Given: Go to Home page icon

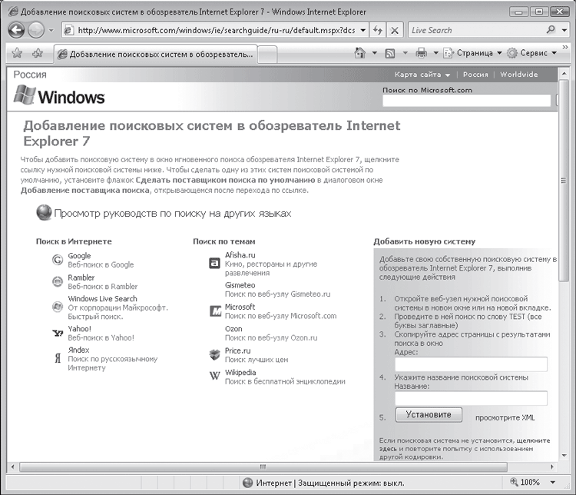Looking at the screenshot, I should pos(359,53).
